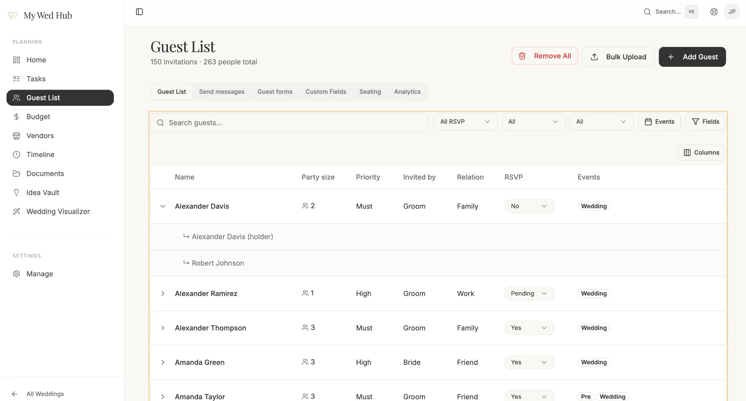This screenshot has height=401, width=746.
Task: Click the Idea Vault lightbulb icon
Action: (x=16, y=192)
